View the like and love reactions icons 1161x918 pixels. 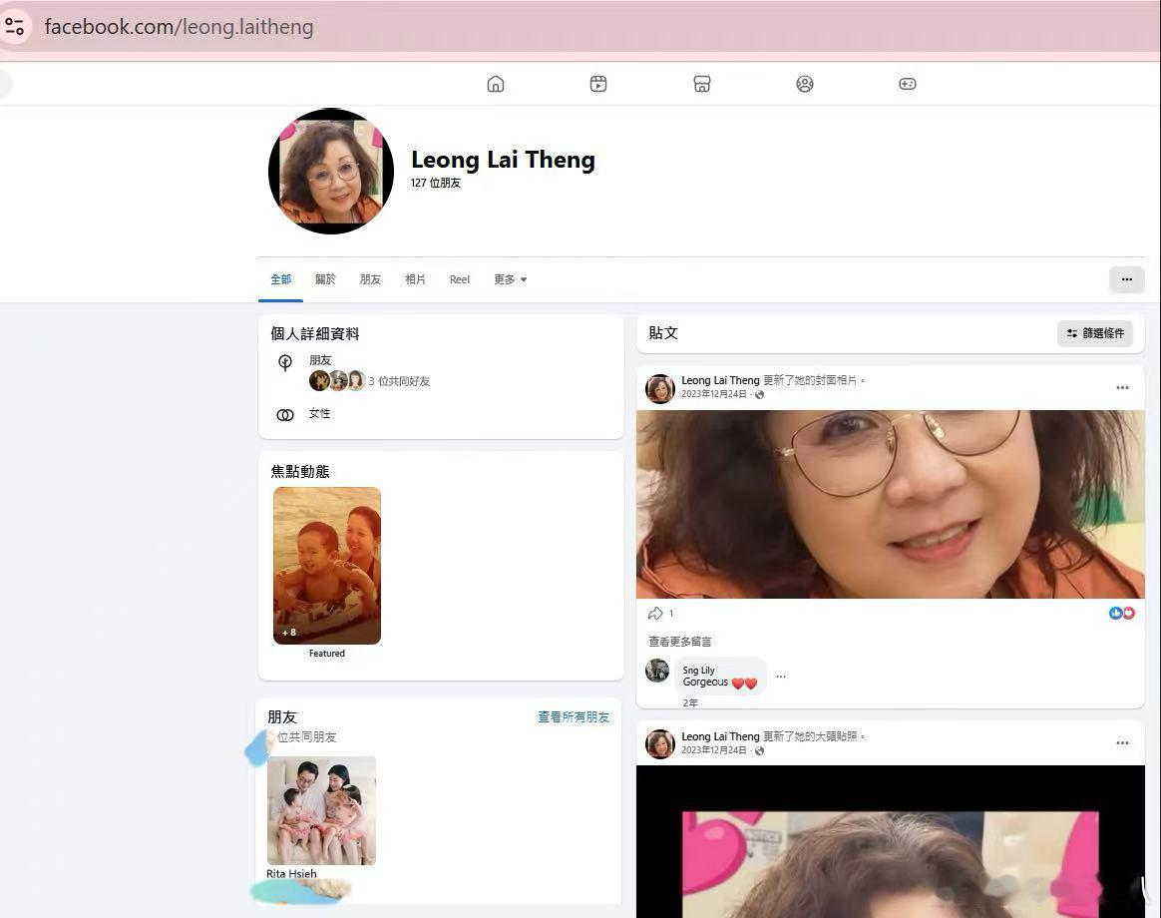1122,613
